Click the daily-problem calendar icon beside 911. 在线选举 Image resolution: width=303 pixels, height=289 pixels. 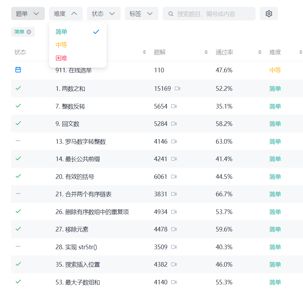pos(18,70)
